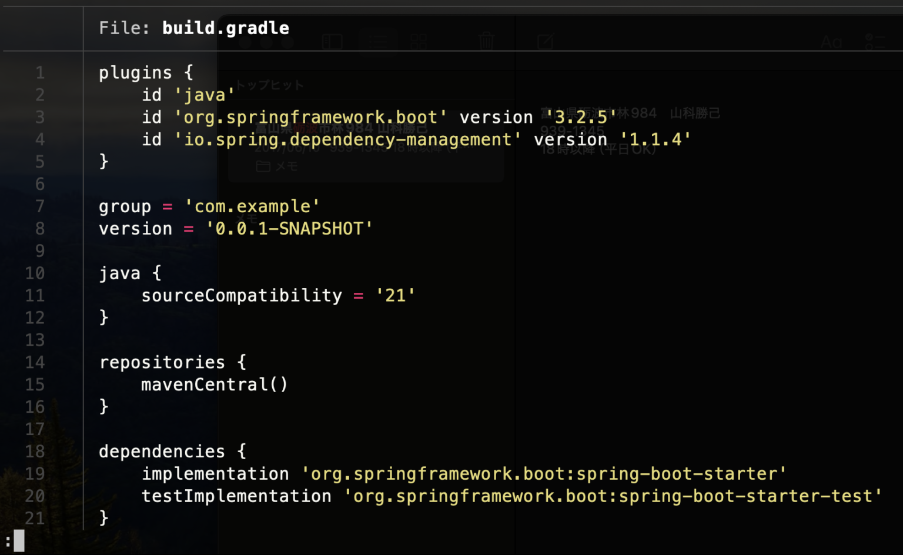Place cursor on 'java' plugin id
The width and height of the screenshot is (903, 555).
click(205, 95)
